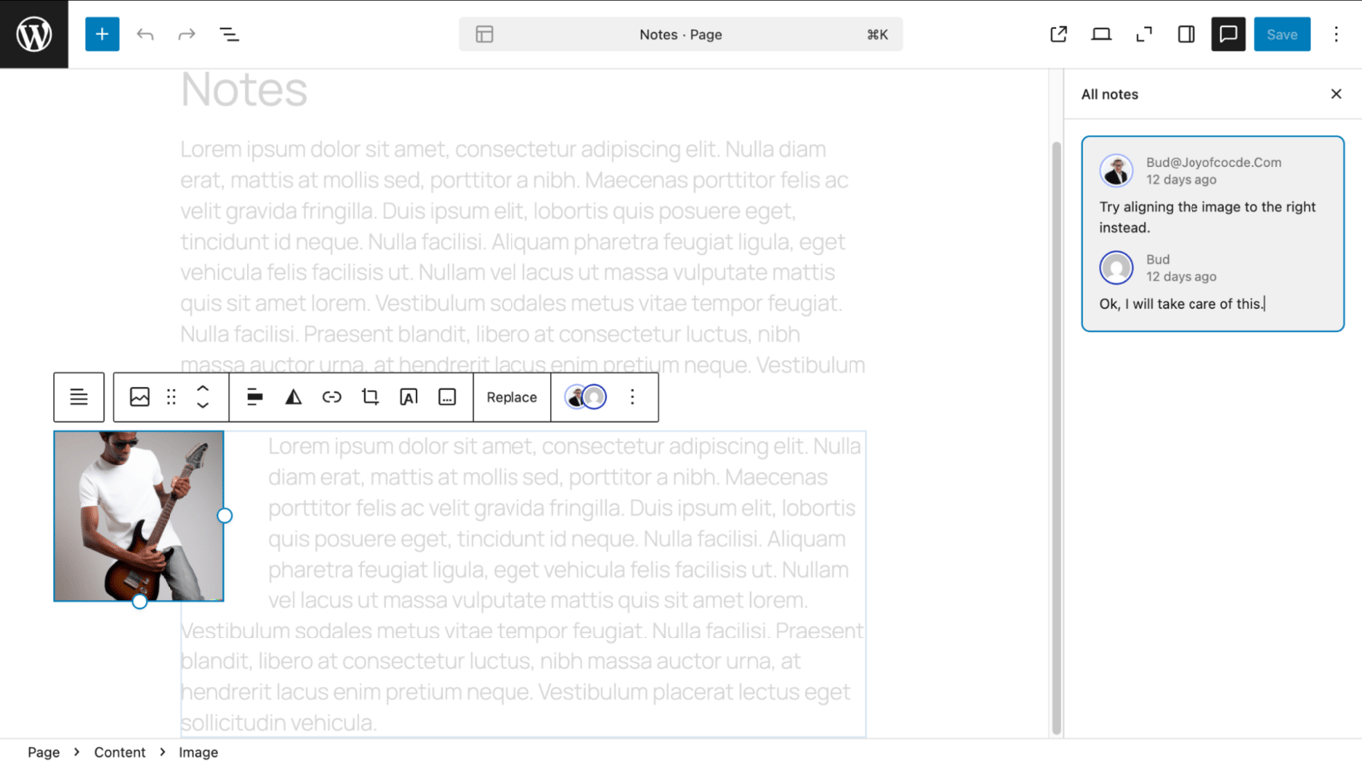
Task: Click the Undo arrow icon
Action: coord(145,33)
